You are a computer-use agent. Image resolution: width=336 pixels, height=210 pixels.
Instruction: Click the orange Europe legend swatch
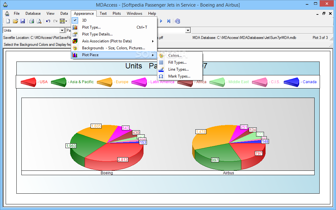104,82
